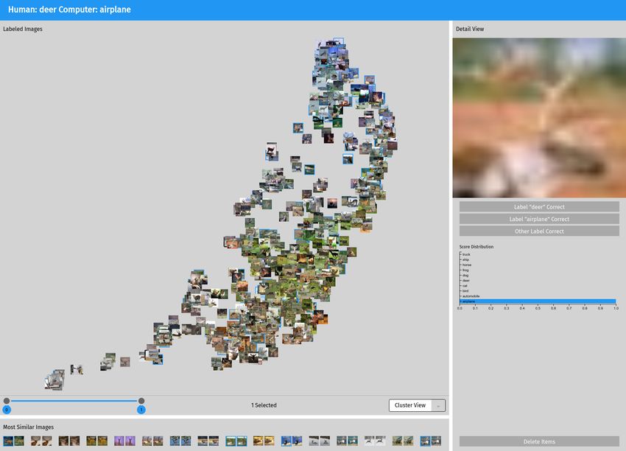626x451 pixels.
Task: Select the white-framed deer thumbnail left of main cluster
Action: [272, 151]
